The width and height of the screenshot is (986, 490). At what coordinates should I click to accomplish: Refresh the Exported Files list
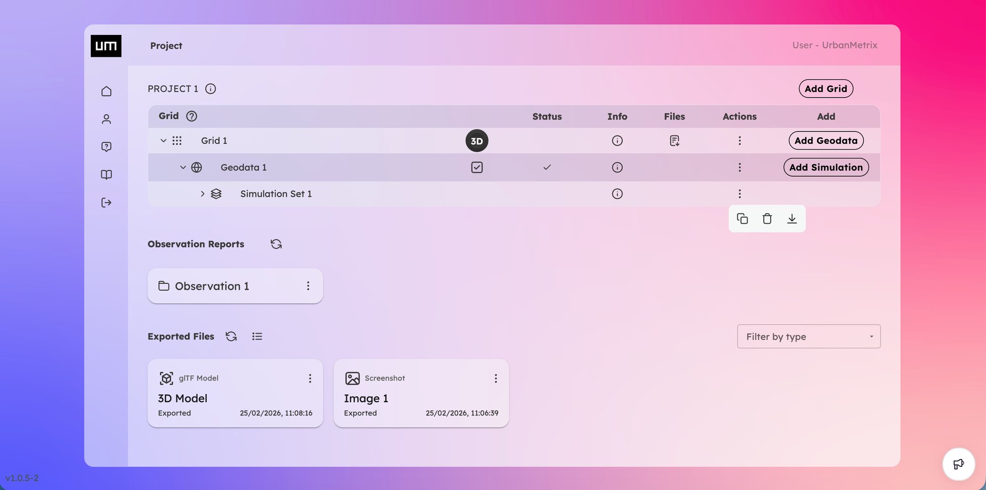pyautogui.click(x=231, y=336)
